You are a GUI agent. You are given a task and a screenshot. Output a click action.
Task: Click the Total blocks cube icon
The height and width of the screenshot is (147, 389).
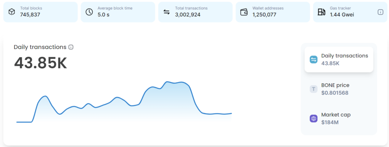pyautogui.click(x=12, y=12)
